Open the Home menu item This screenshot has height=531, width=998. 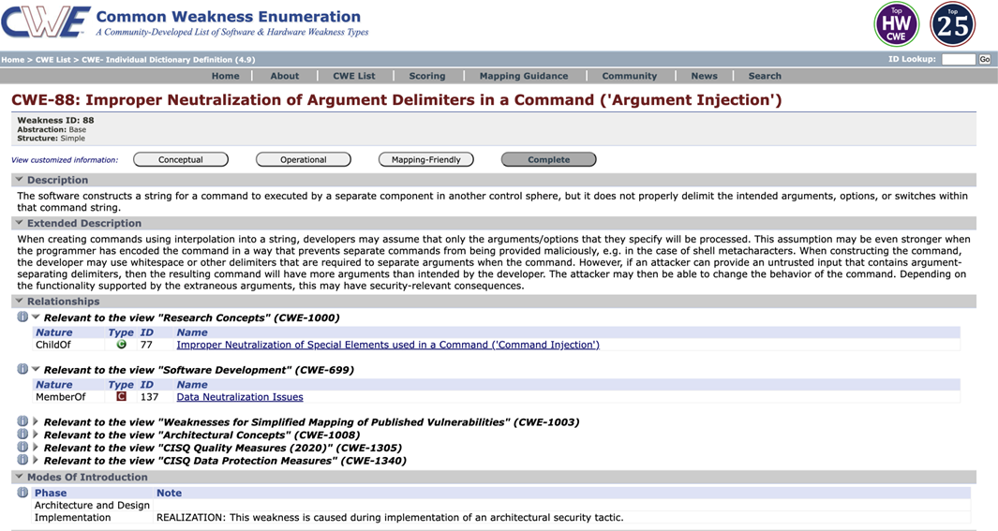click(x=225, y=76)
